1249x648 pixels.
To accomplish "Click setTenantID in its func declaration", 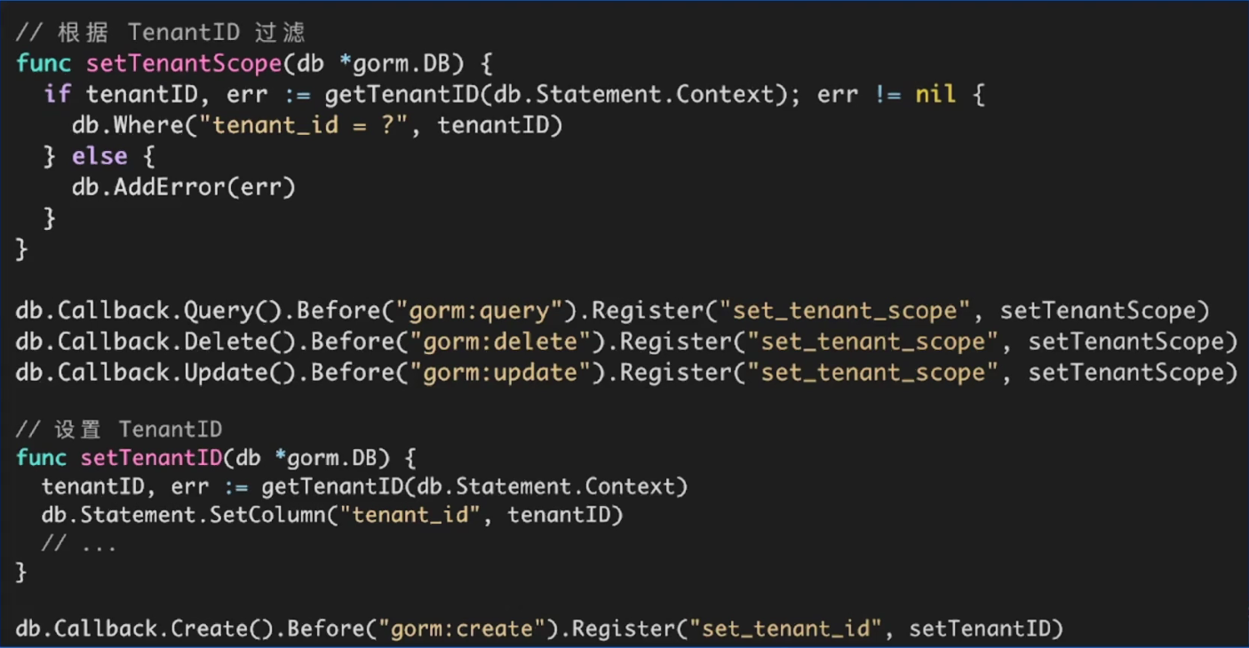I will [151, 458].
